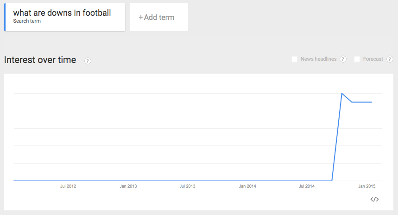Click the Add term button
This screenshot has width=398, height=215.
tap(158, 18)
